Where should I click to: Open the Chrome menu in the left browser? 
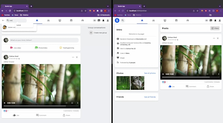click(x=109, y=11)
